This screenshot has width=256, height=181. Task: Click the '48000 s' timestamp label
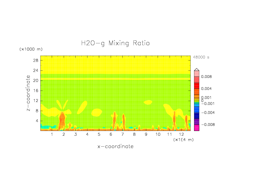201,57
